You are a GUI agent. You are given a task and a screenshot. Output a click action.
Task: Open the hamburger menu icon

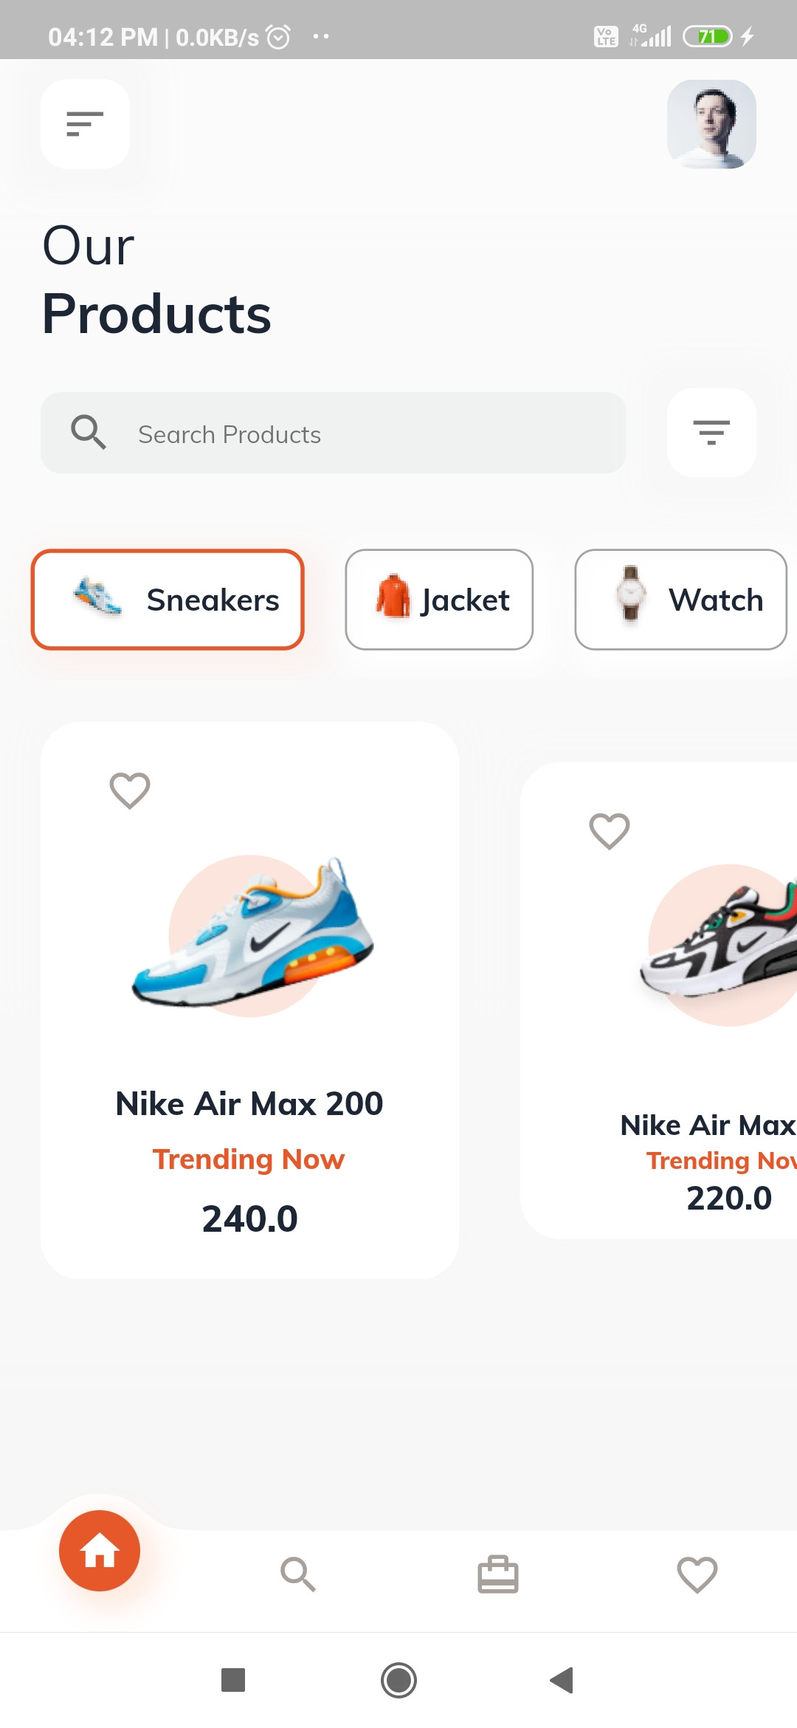(x=85, y=124)
